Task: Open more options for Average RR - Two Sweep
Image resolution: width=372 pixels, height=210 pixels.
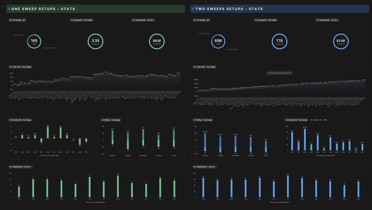Action: click(x=303, y=20)
